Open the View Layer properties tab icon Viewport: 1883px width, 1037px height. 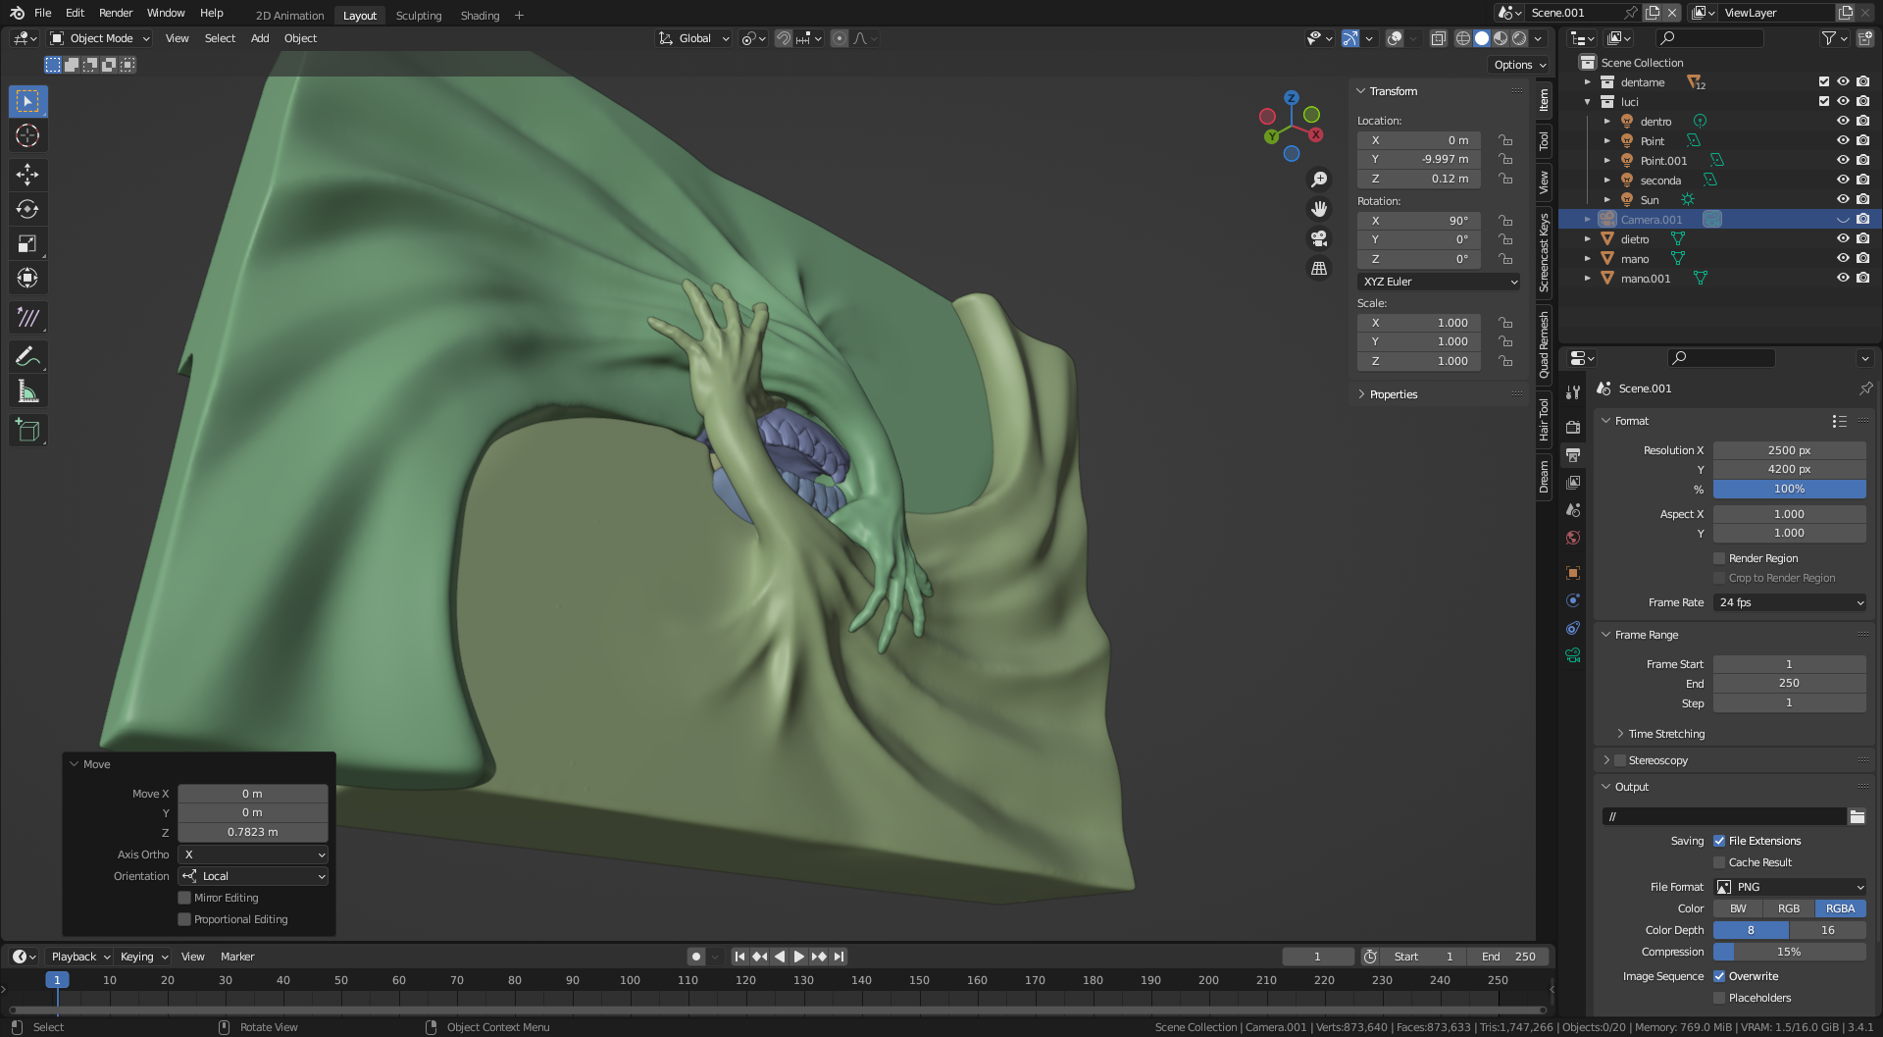coord(1573,483)
